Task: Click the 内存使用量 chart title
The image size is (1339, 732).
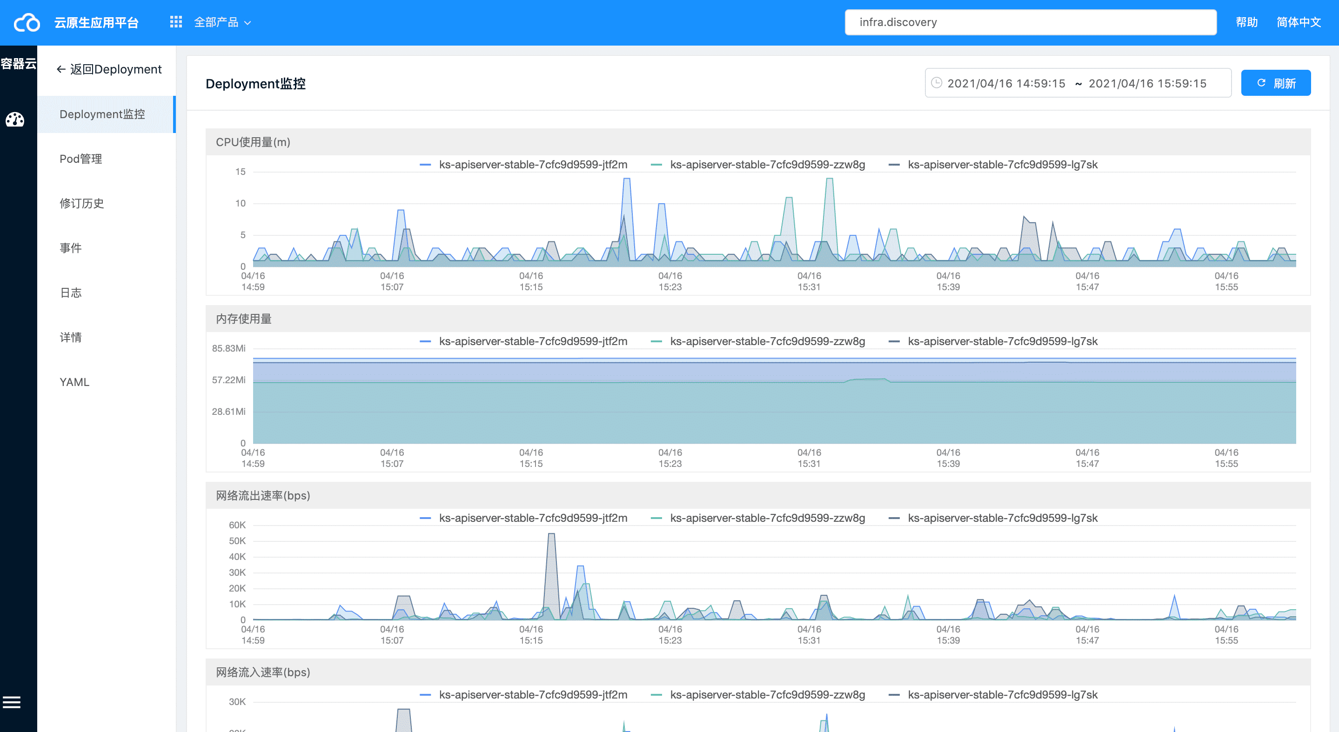Action: tap(244, 319)
